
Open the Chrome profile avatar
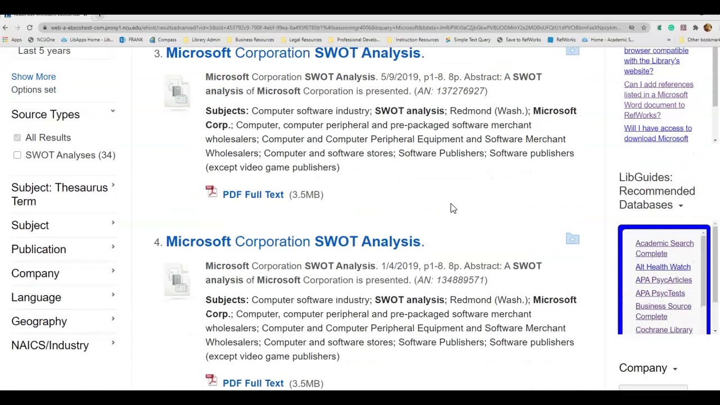[x=708, y=28]
